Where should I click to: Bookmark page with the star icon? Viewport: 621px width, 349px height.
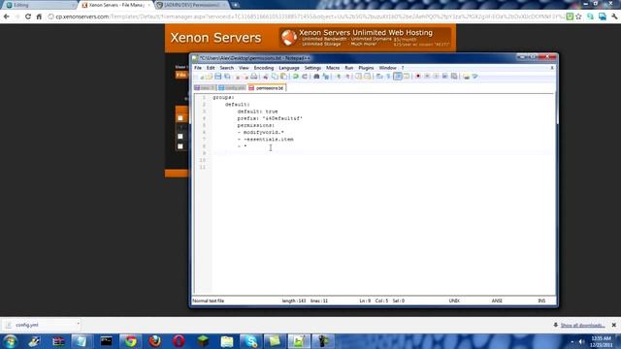point(578,16)
